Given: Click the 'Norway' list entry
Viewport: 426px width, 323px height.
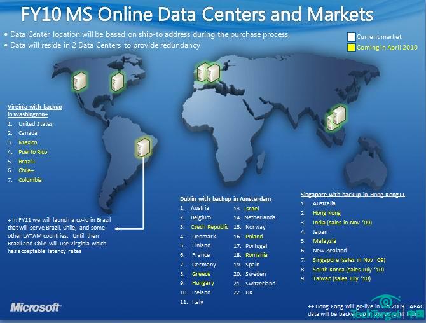Looking at the screenshot, I should (x=256, y=227).
